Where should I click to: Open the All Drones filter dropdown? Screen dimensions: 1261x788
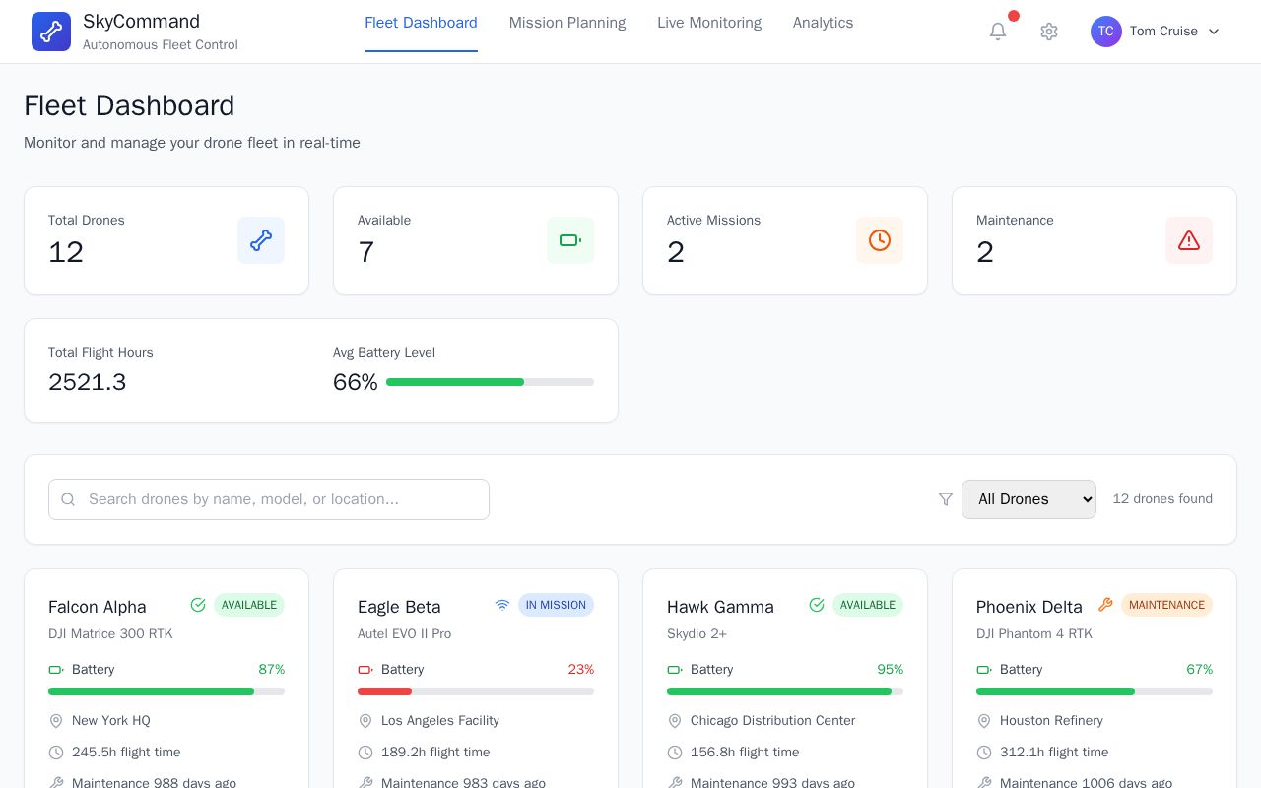coord(1029,499)
